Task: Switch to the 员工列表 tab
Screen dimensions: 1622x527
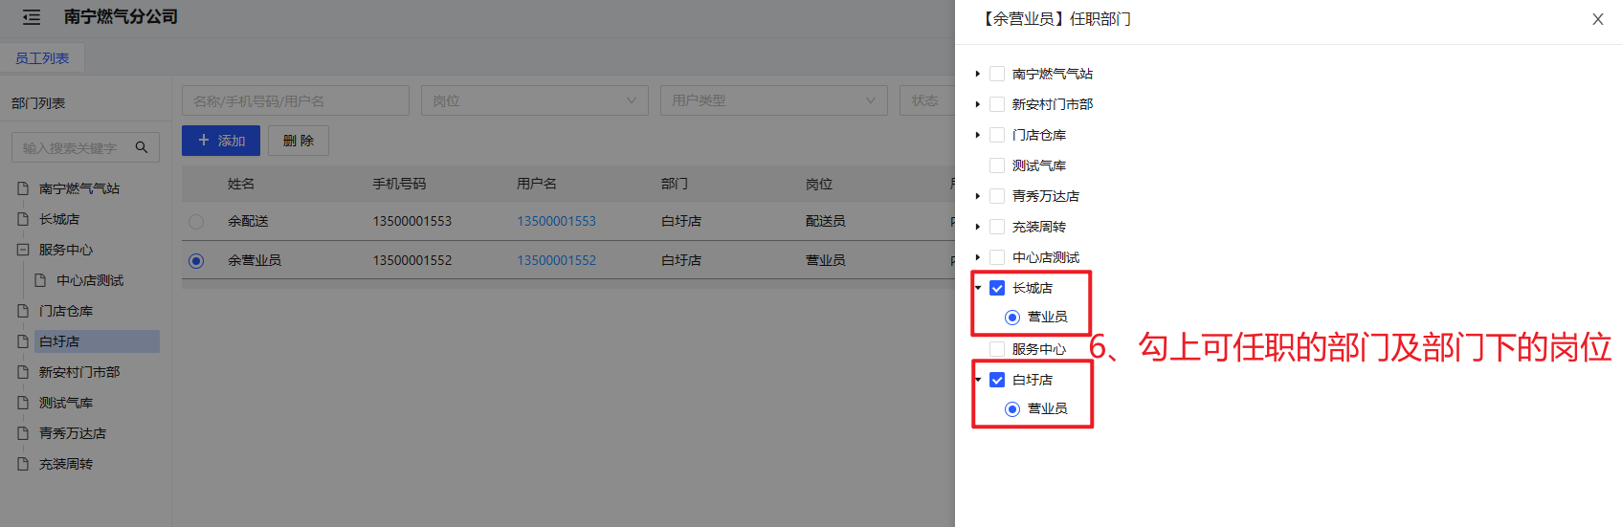Action: tap(42, 58)
